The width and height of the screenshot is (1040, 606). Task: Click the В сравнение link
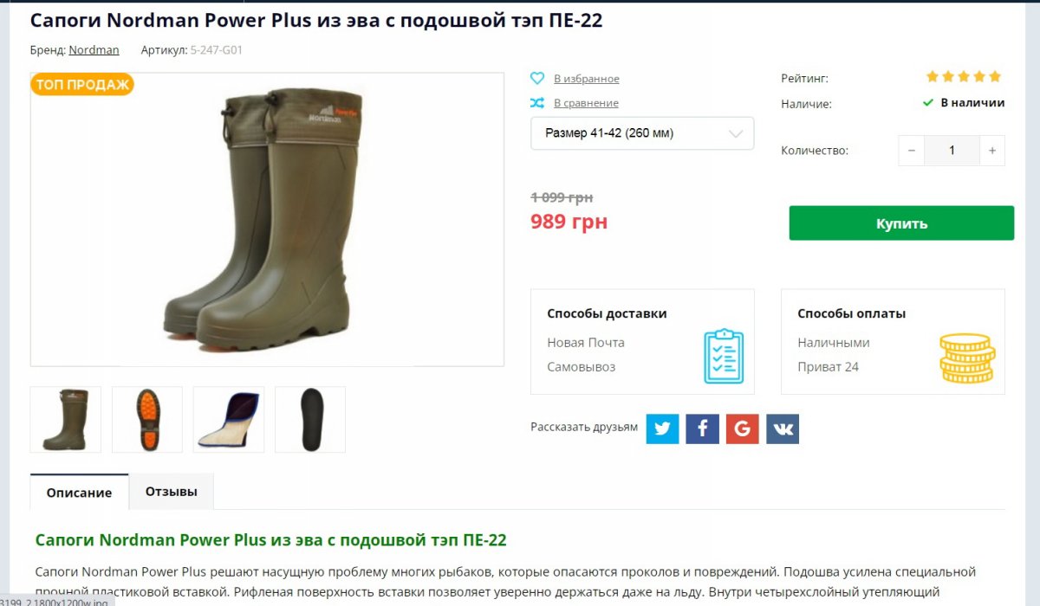(x=586, y=103)
